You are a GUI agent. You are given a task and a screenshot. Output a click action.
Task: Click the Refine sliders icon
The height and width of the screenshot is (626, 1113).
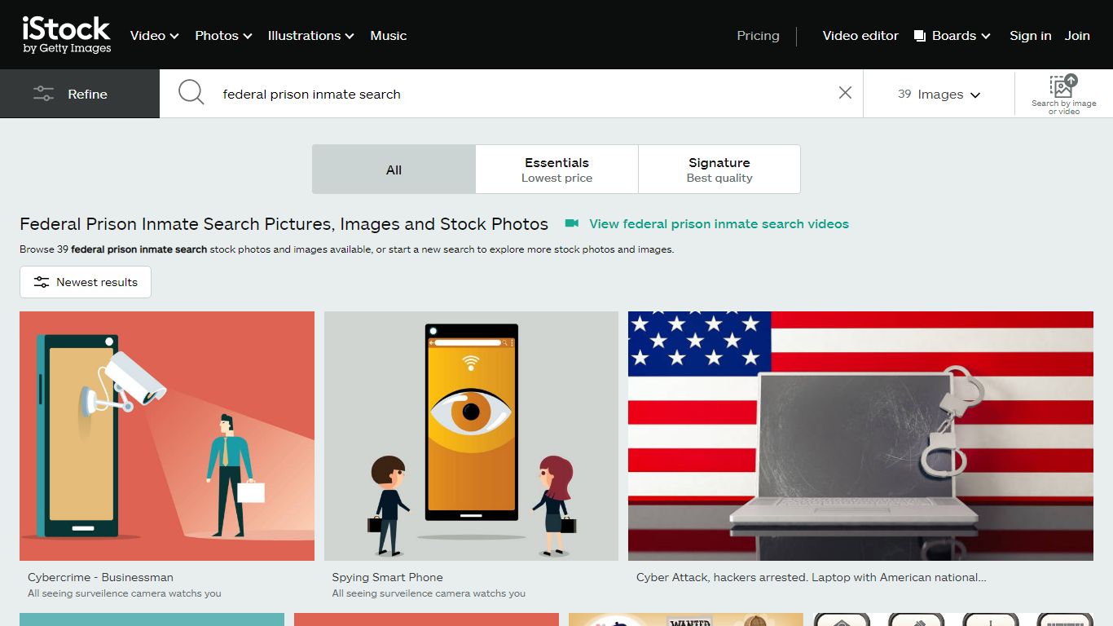coord(43,94)
